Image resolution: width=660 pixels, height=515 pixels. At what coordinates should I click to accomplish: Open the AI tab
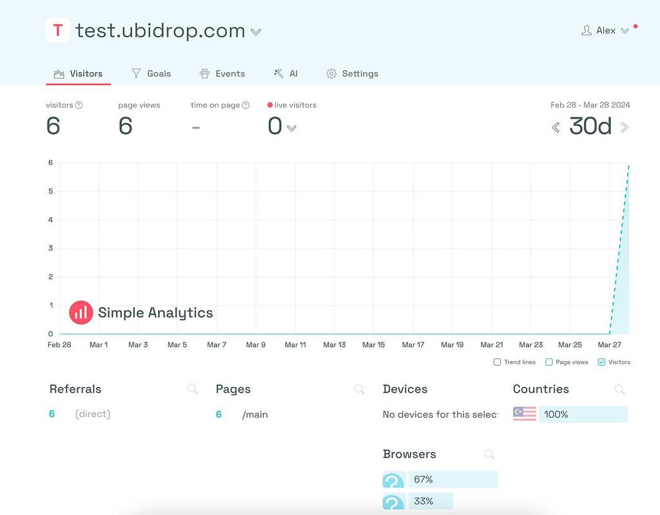[x=286, y=73]
